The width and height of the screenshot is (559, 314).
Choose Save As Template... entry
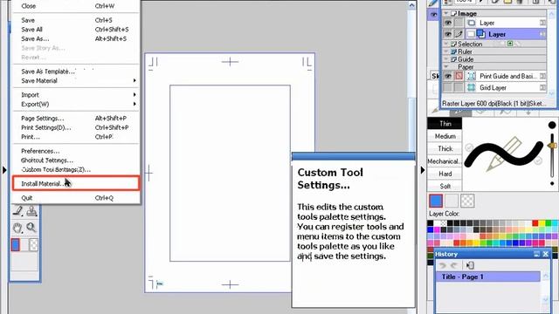pyautogui.click(x=76, y=72)
